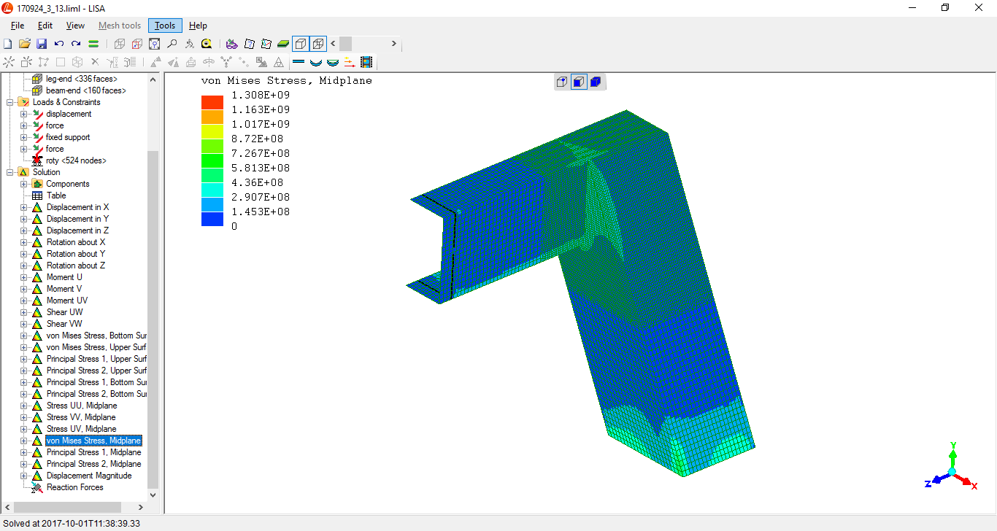997x531 pixels.
Task: Click the tree panel scroll-down arrow
Action: (x=153, y=495)
